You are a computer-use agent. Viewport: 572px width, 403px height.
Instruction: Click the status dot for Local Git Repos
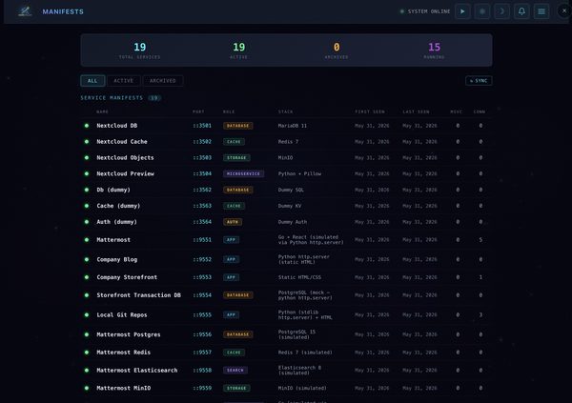pos(87,314)
